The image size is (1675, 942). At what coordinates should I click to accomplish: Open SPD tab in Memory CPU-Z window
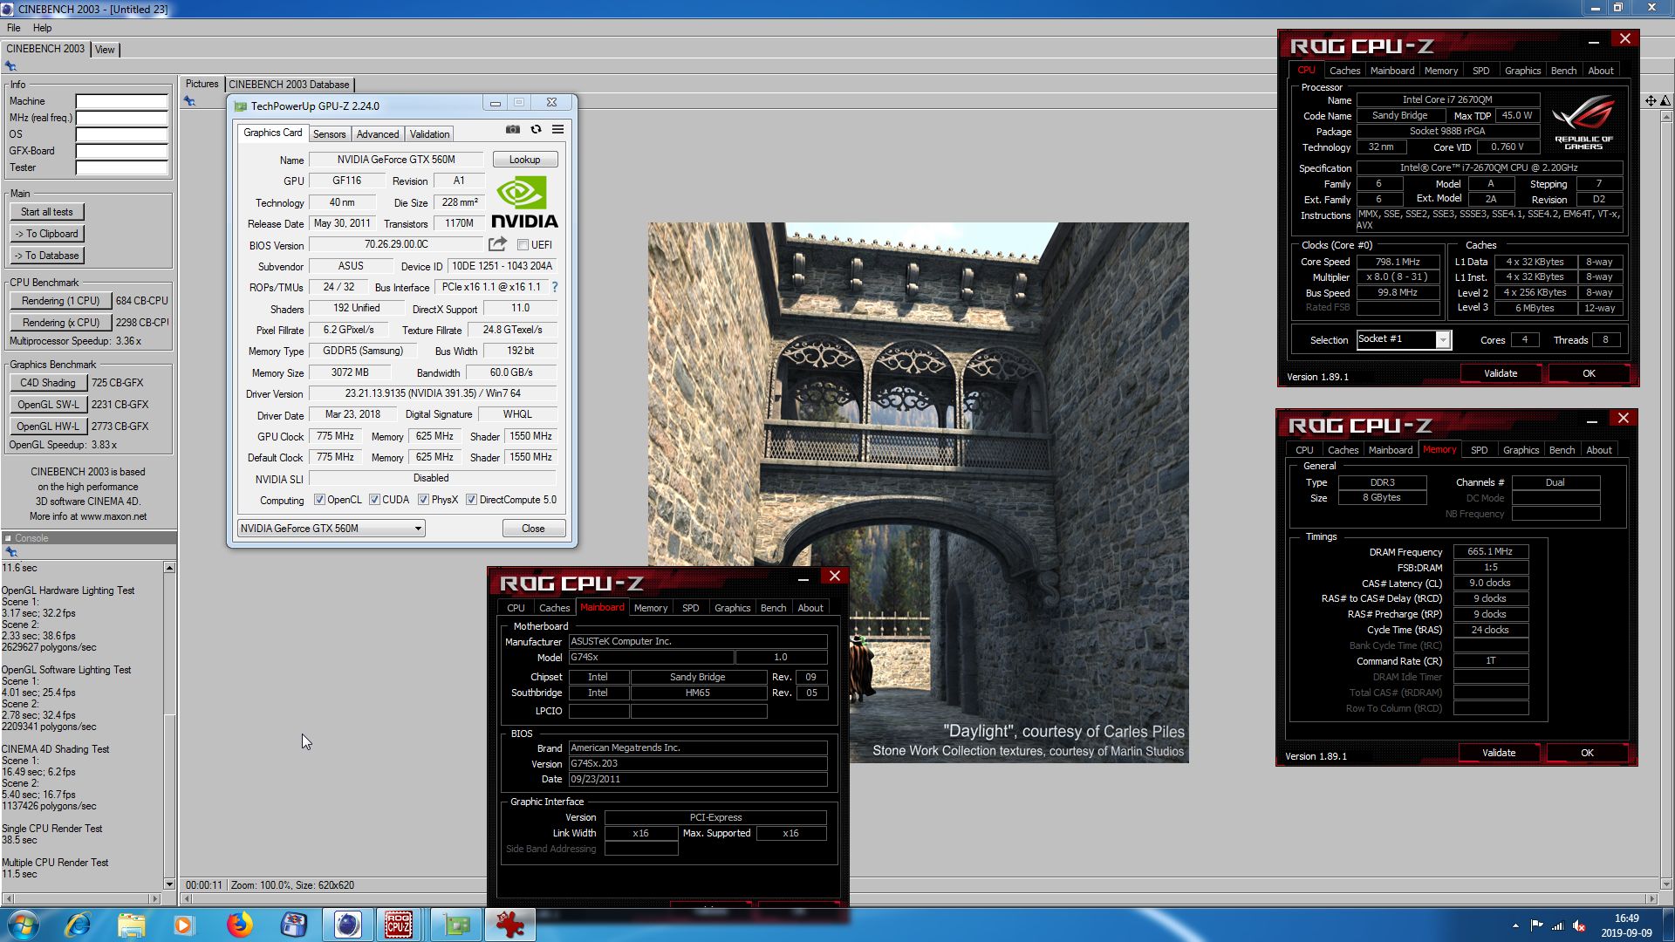point(1479,450)
